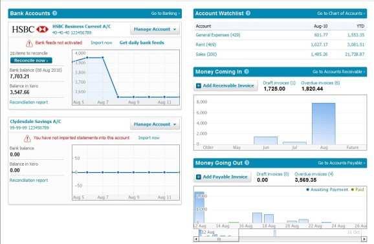The width and height of the screenshot is (374, 244).
Task: Click help icon beside Money Going Out
Action: tap(247, 163)
